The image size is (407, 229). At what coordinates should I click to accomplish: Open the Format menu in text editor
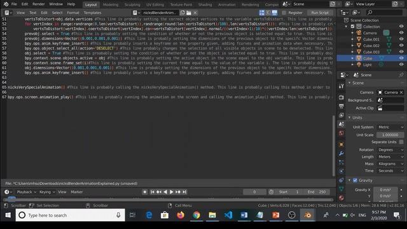point(73,13)
